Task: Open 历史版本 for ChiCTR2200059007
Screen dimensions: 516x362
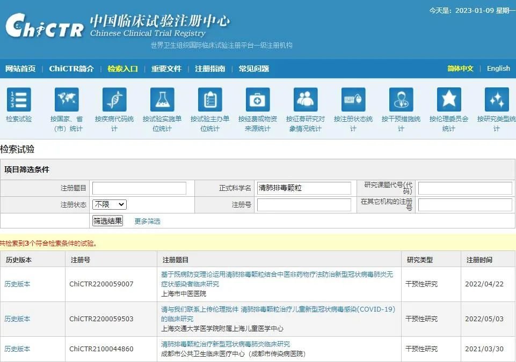Action: click(x=18, y=284)
